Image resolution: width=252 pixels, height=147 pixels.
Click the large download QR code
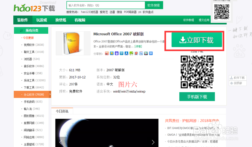tap(197, 72)
